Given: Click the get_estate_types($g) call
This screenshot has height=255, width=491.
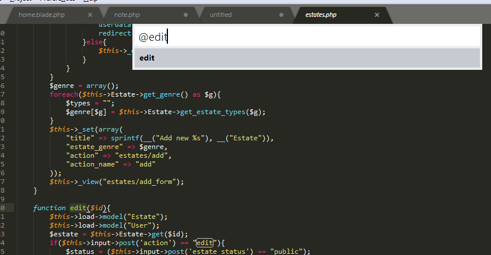Looking at the screenshot, I should pos(221,112).
